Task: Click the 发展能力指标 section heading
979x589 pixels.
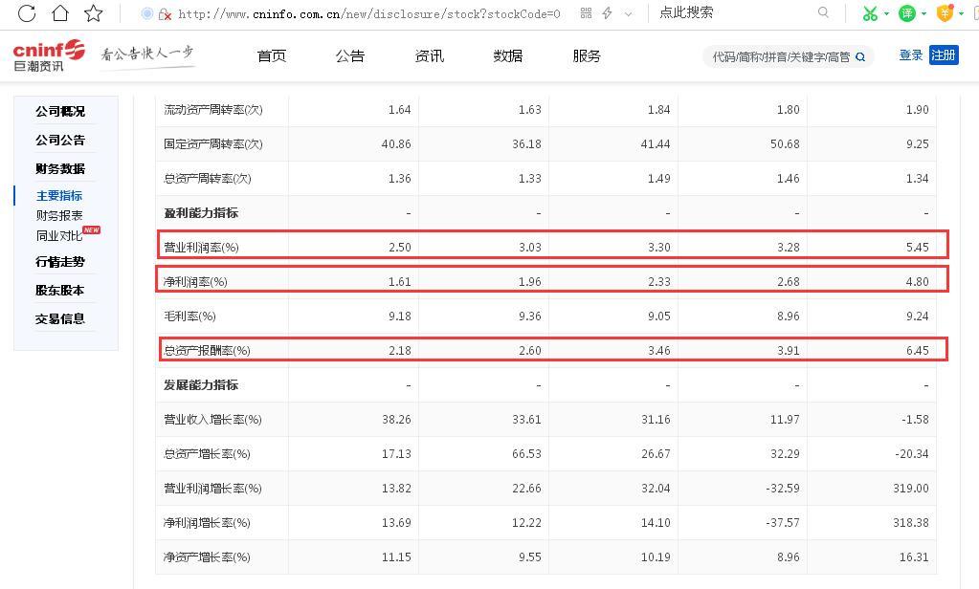Action: click(x=201, y=385)
